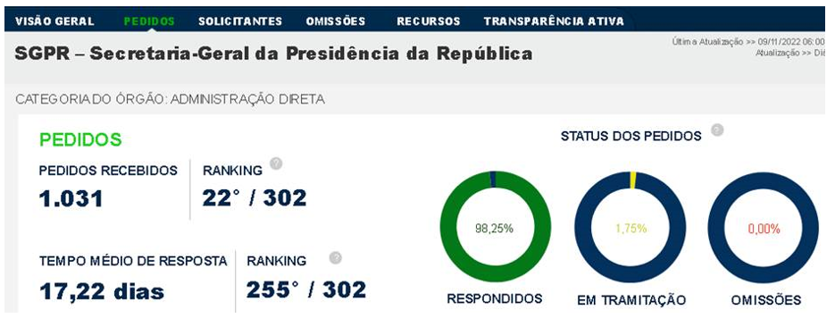Switch to the Solicitantes tab
Image resolution: width=835 pixels, height=335 pixels.
point(240,21)
